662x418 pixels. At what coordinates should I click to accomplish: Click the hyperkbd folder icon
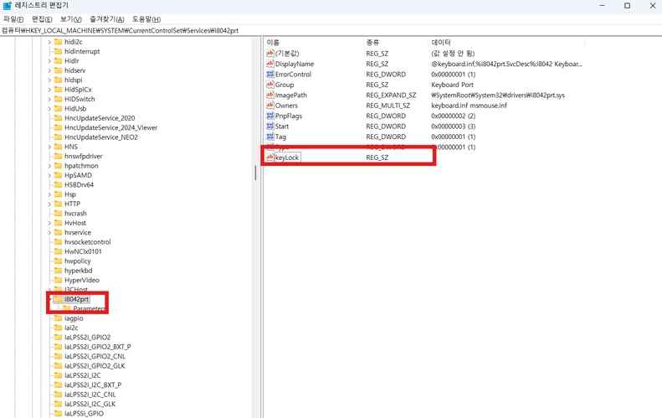tap(59, 271)
